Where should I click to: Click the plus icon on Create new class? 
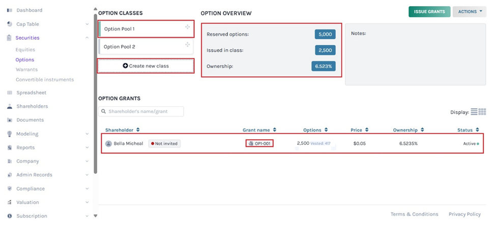pyautogui.click(x=125, y=66)
